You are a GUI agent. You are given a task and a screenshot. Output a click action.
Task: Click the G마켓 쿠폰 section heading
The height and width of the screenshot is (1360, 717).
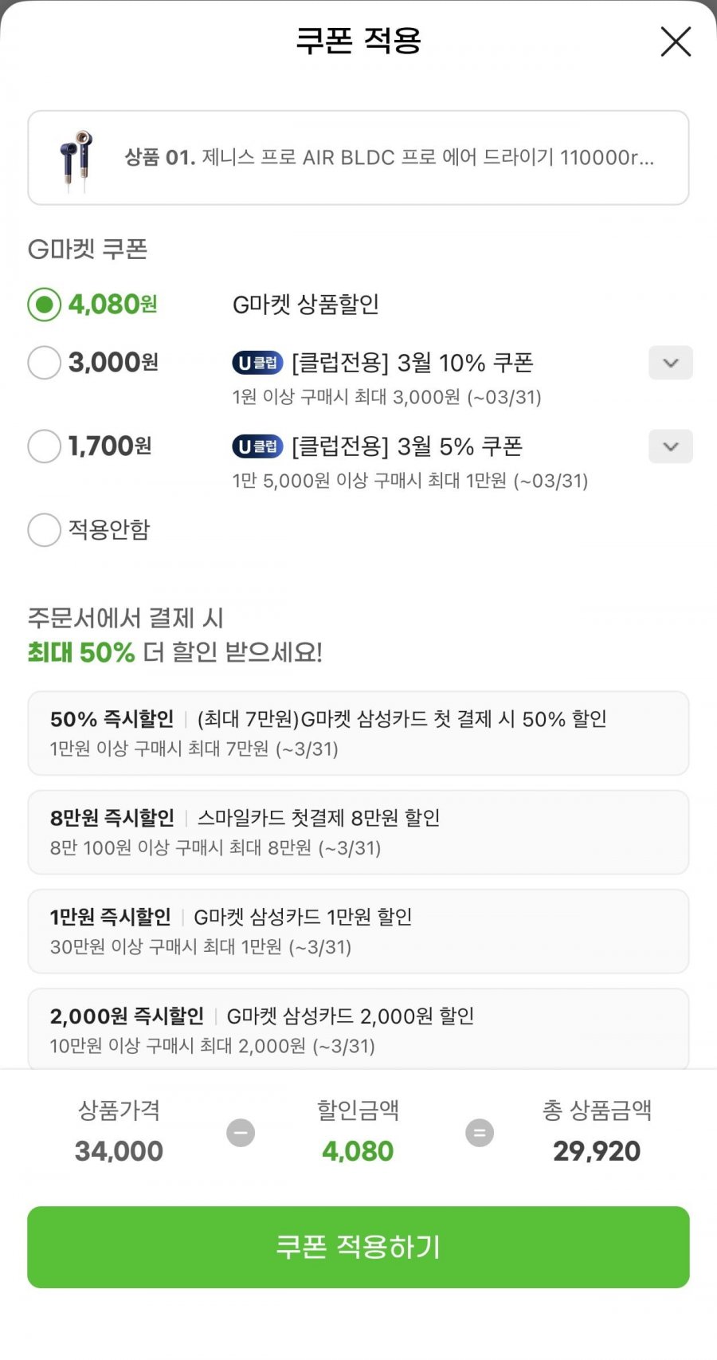[x=88, y=250]
